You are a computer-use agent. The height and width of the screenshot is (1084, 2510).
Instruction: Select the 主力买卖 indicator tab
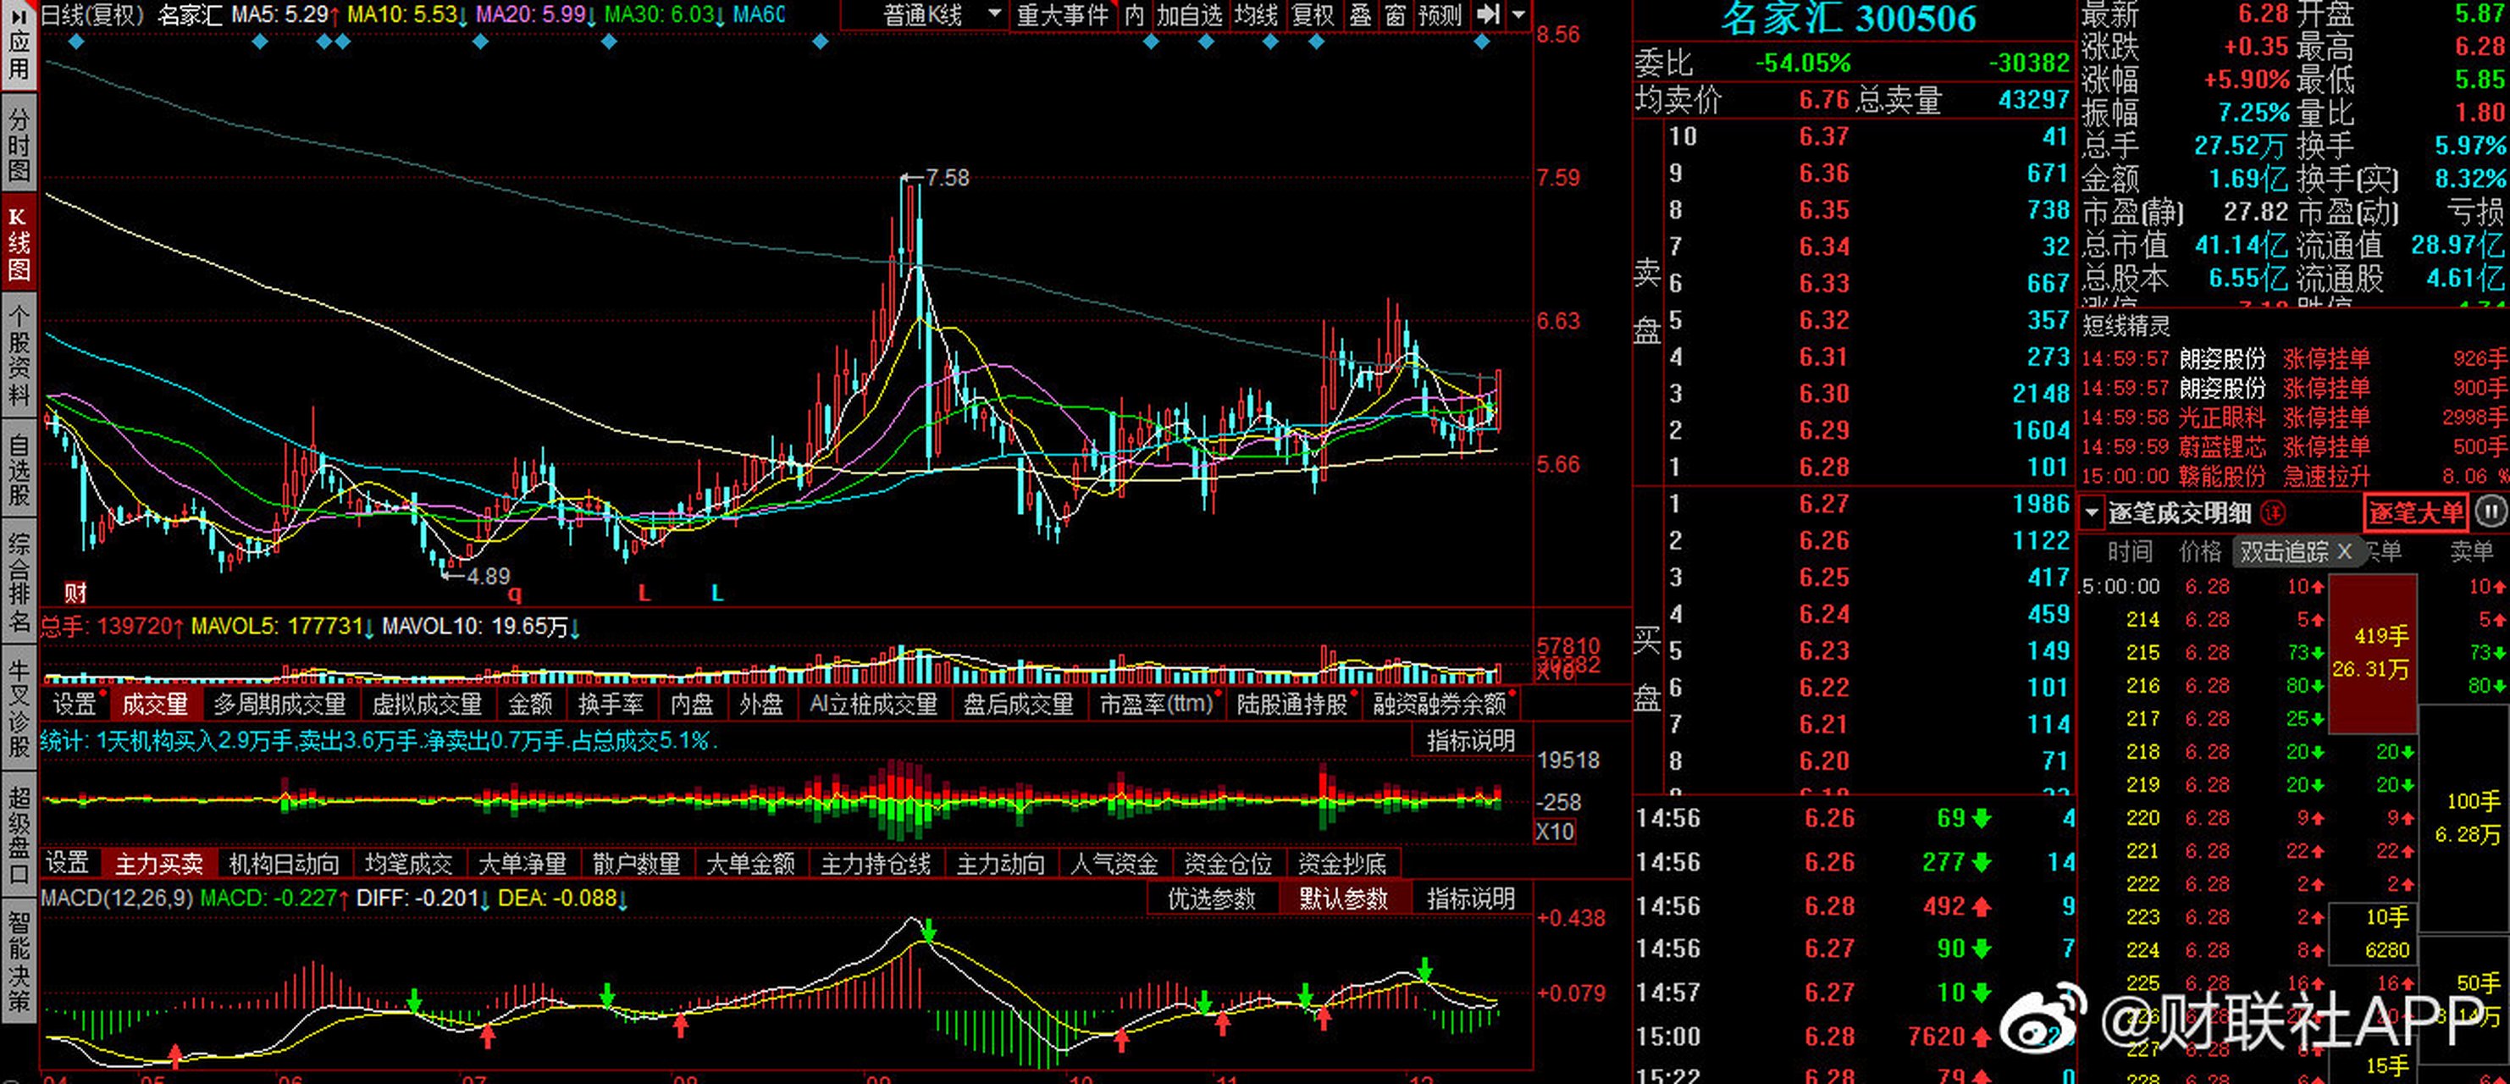159,864
